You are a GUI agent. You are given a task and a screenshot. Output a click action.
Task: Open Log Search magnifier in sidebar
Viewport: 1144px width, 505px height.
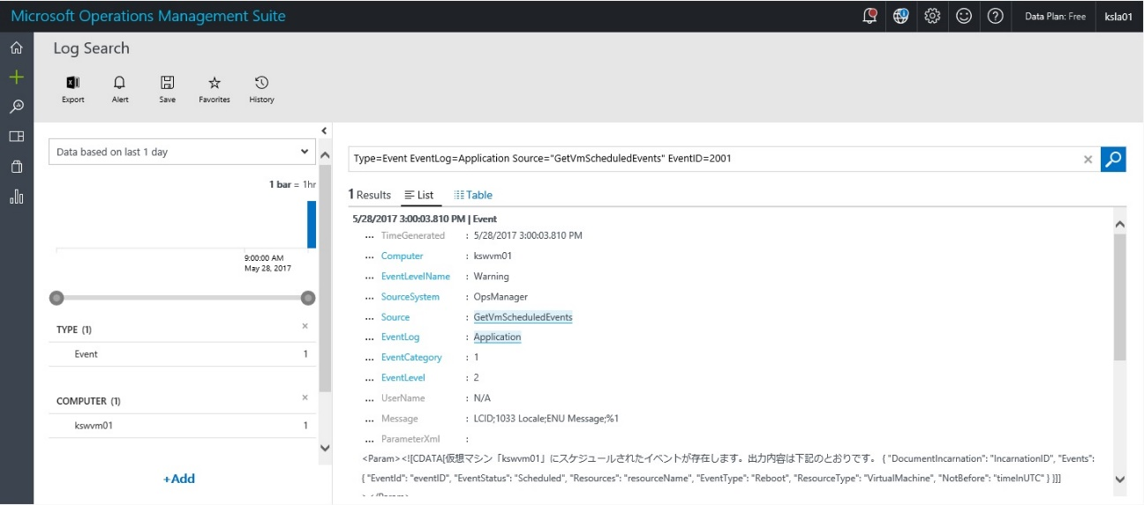(x=16, y=107)
